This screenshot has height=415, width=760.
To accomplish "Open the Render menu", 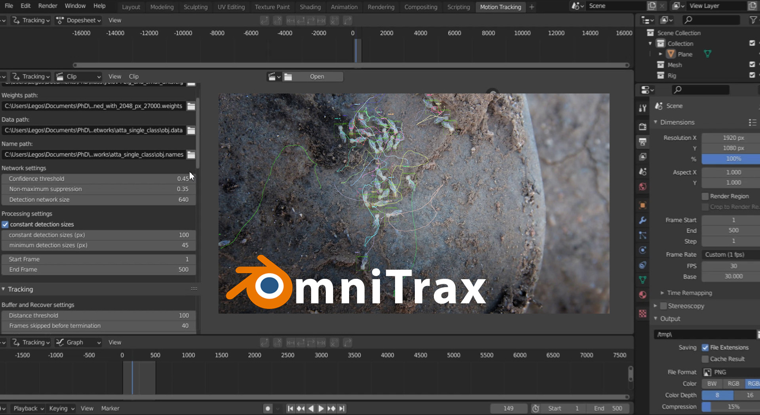I will pos(48,6).
